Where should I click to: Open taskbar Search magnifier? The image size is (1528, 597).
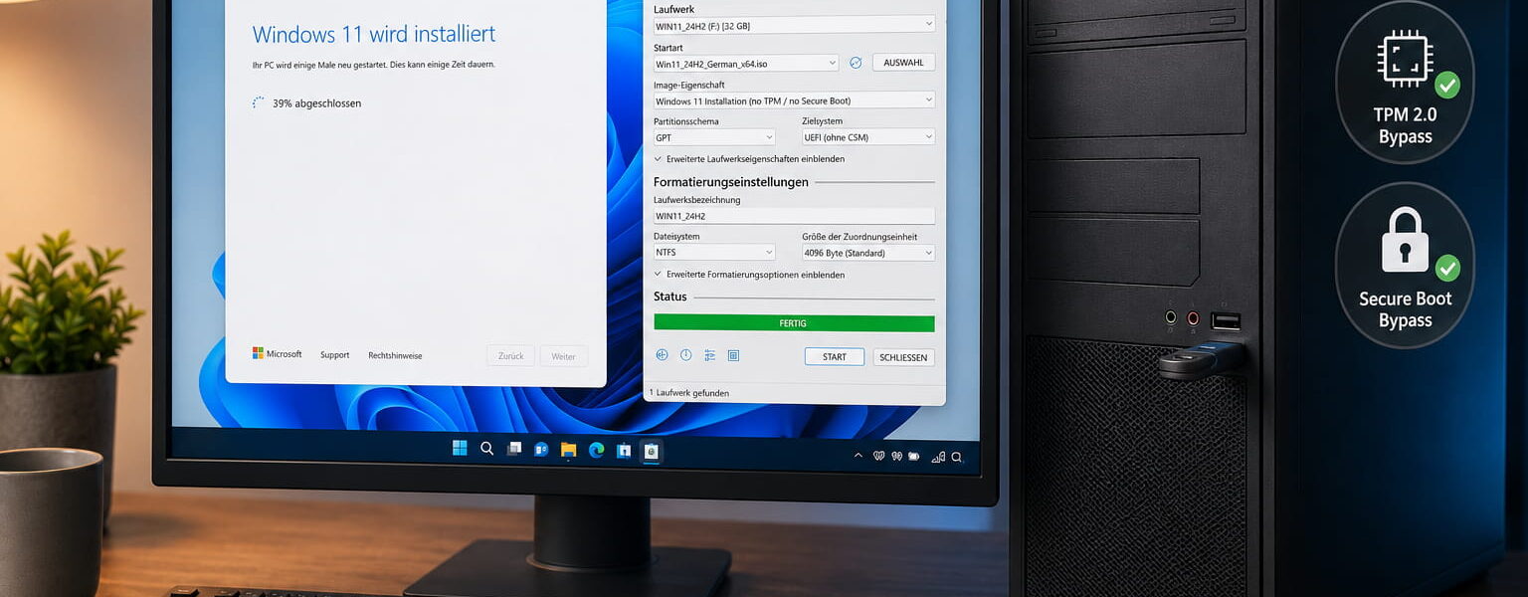click(486, 449)
